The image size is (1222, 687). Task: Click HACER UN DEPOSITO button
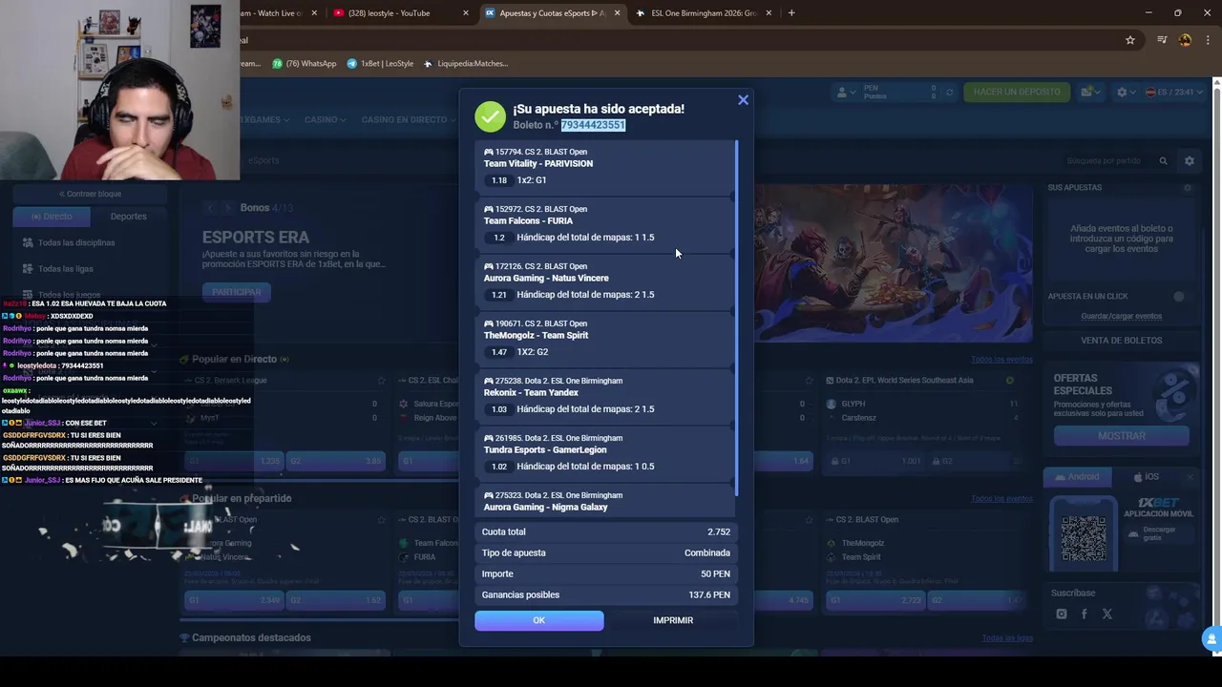1017,93
